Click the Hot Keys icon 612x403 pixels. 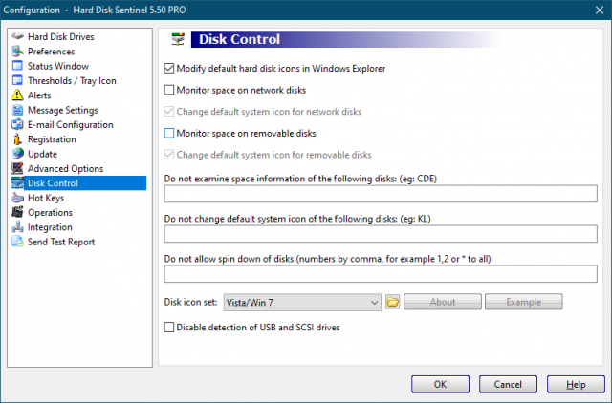(17, 198)
